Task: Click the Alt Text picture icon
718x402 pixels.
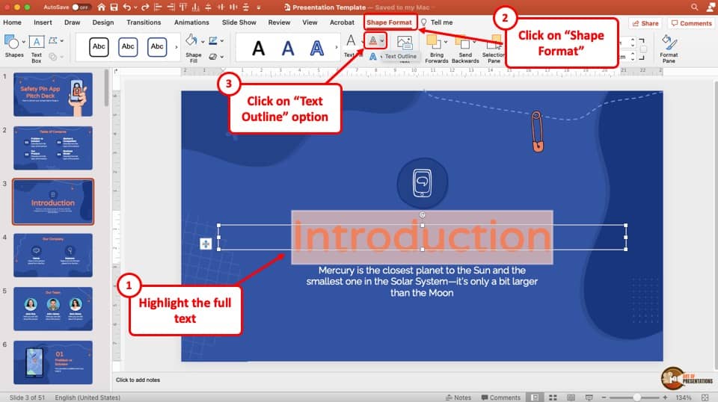Action: click(405, 43)
